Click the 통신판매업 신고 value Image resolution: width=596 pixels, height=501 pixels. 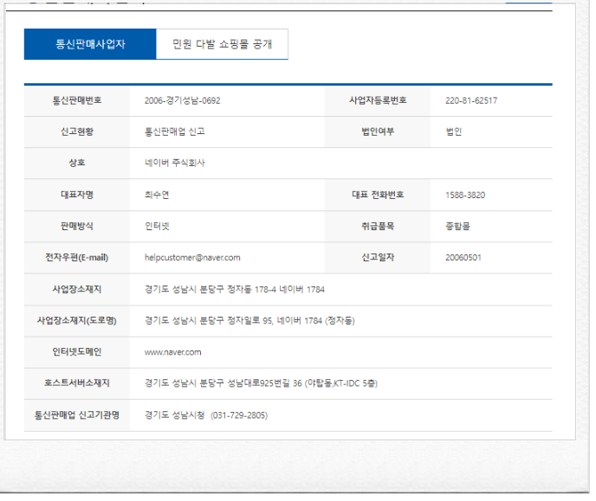coord(174,132)
